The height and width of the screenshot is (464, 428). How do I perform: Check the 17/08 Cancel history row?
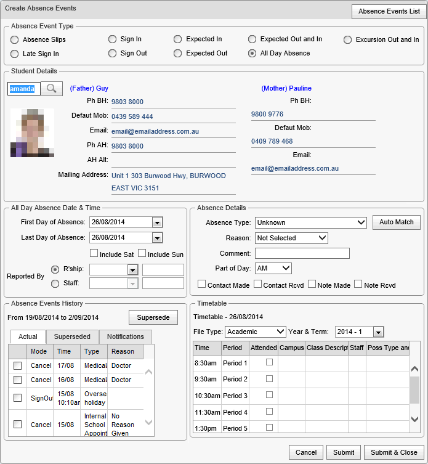(18, 366)
